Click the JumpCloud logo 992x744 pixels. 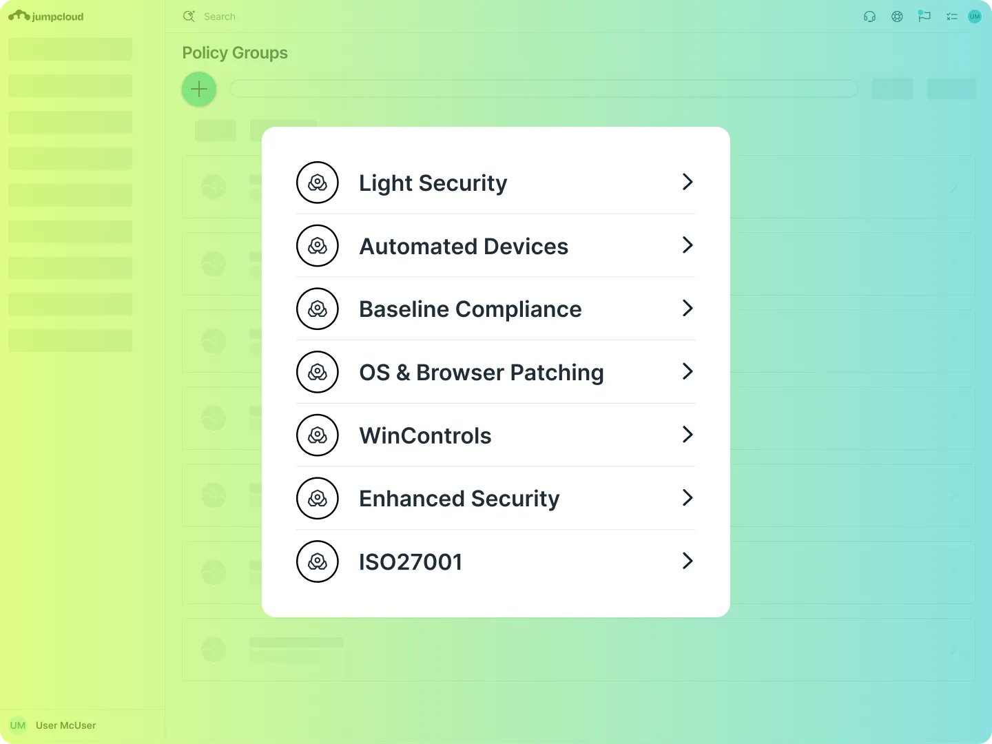click(46, 16)
